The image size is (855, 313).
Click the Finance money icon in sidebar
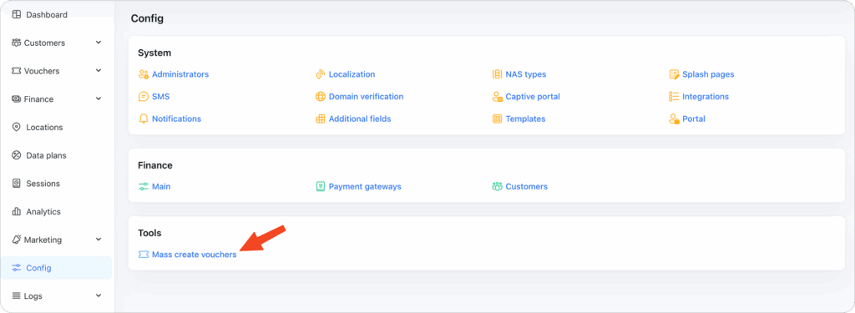[x=17, y=99]
